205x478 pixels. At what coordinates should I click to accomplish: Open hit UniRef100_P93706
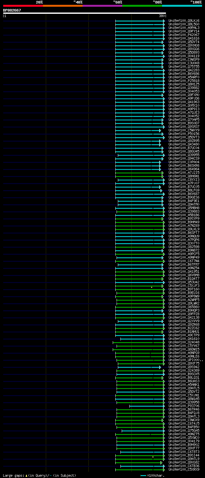pyautogui.click(x=184, y=406)
